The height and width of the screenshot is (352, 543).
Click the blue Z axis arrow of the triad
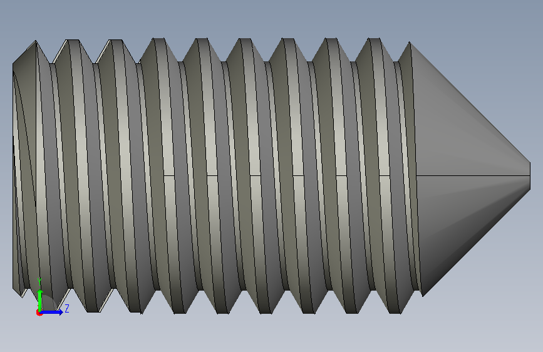point(52,312)
